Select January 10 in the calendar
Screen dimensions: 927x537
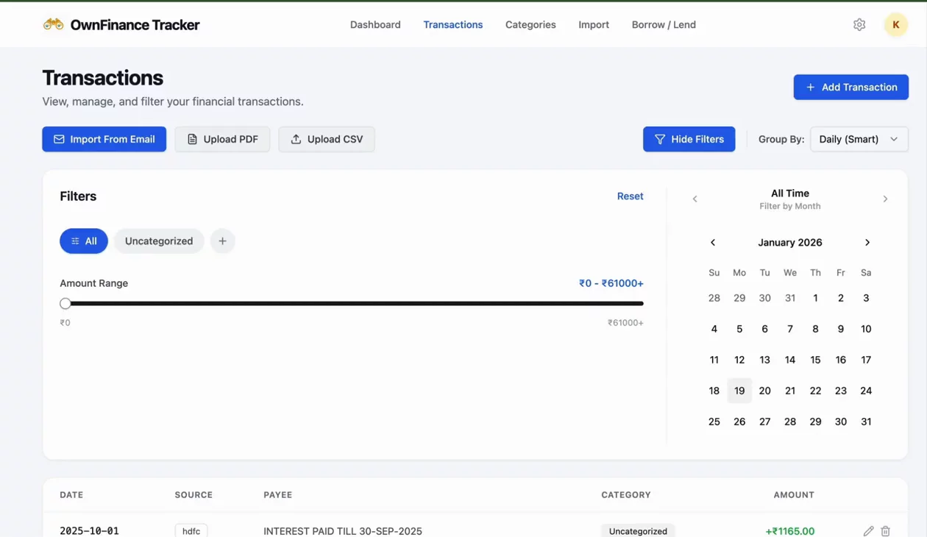click(x=866, y=329)
